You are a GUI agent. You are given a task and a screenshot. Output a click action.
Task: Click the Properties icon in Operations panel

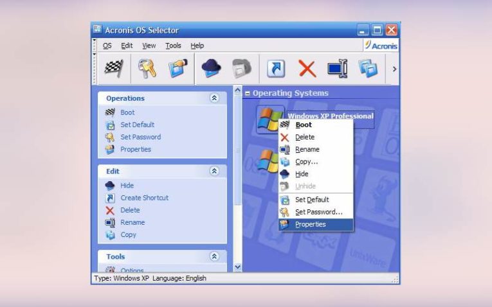[110, 150]
